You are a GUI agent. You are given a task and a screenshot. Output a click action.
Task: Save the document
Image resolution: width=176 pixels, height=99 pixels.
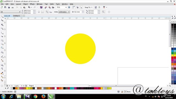(9, 7)
